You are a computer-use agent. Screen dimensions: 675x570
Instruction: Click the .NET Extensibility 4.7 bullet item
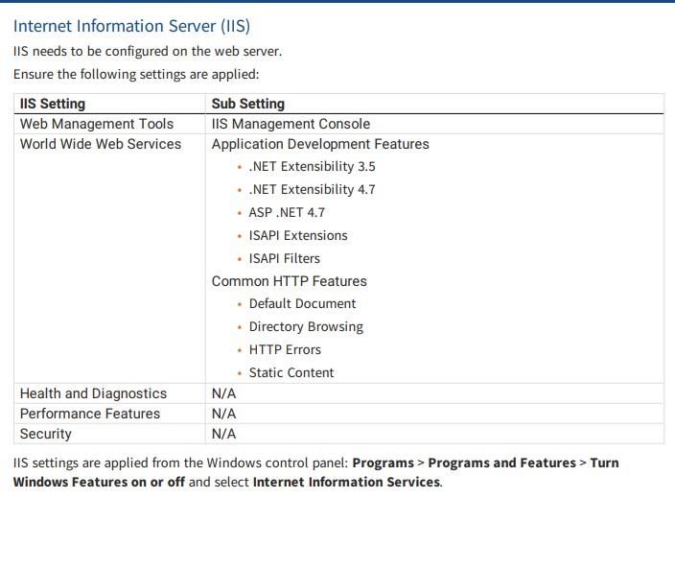(x=312, y=189)
